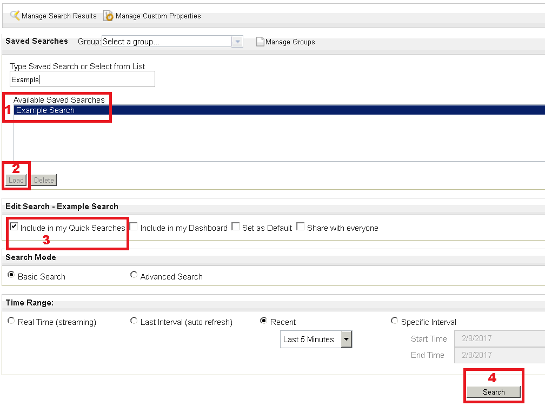Click the Manage Groups document icon
The width and height of the screenshot is (545, 406).
tap(260, 42)
